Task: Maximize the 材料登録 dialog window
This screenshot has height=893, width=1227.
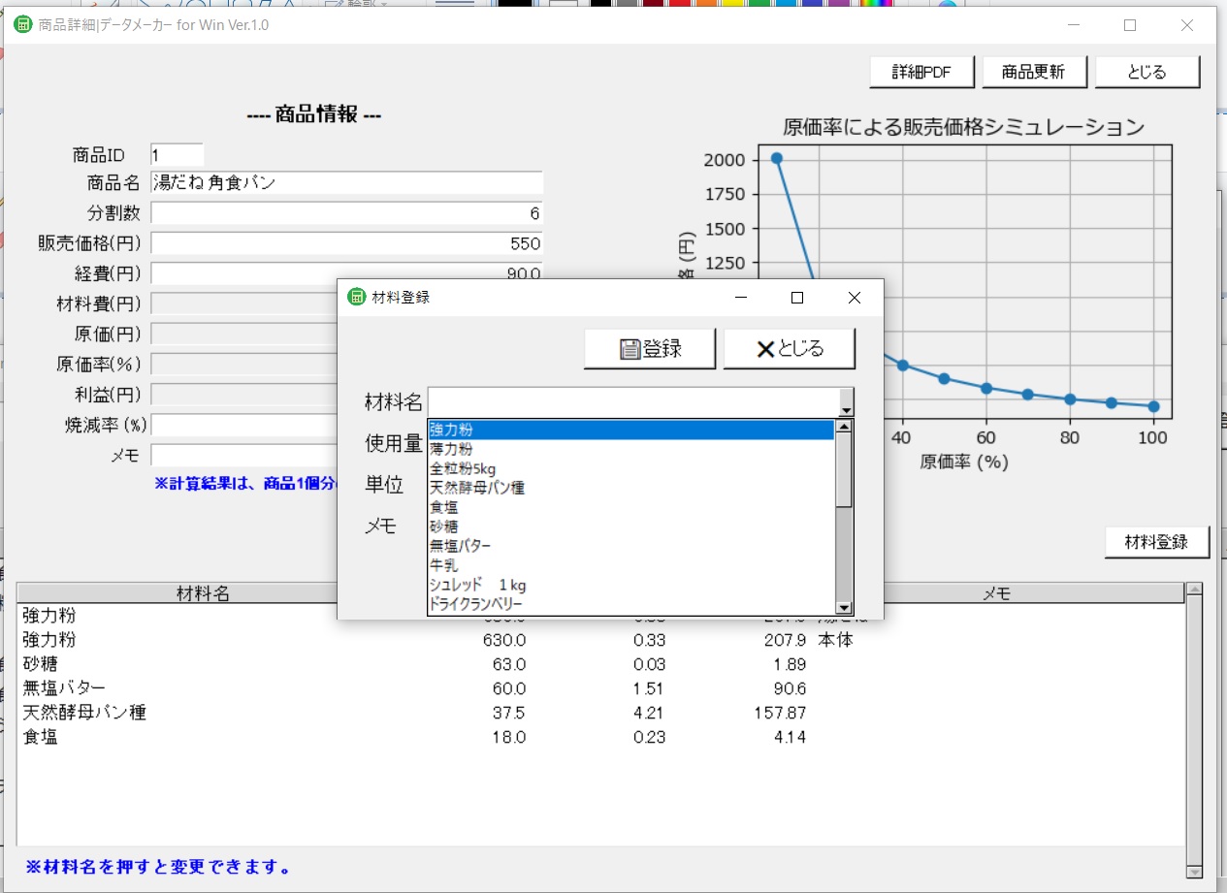Action: point(797,298)
